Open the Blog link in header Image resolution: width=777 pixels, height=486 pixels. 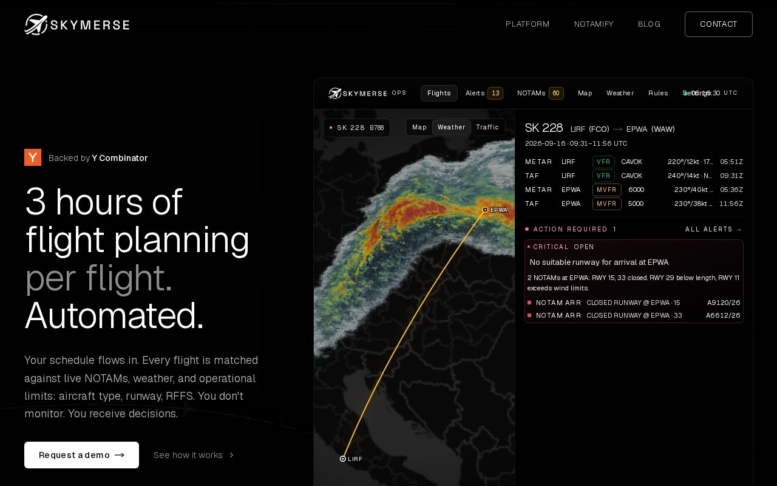coord(649,24)
